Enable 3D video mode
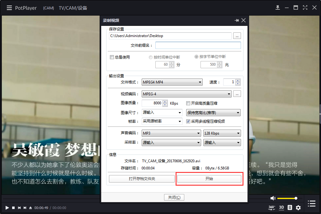 pos(281,207)
